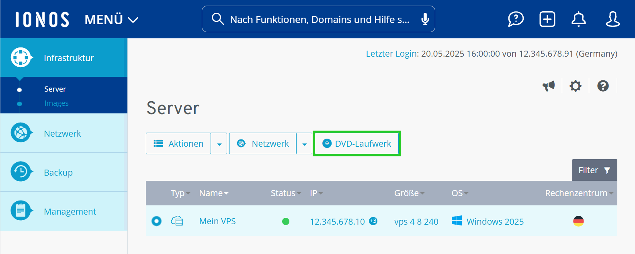Click the search input field
The image size is (635, 254).
click(x=318, y=19)
